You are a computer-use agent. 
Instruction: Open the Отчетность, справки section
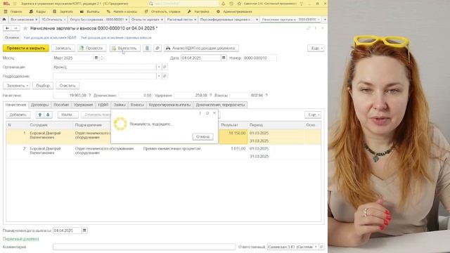tap(162, 11)
